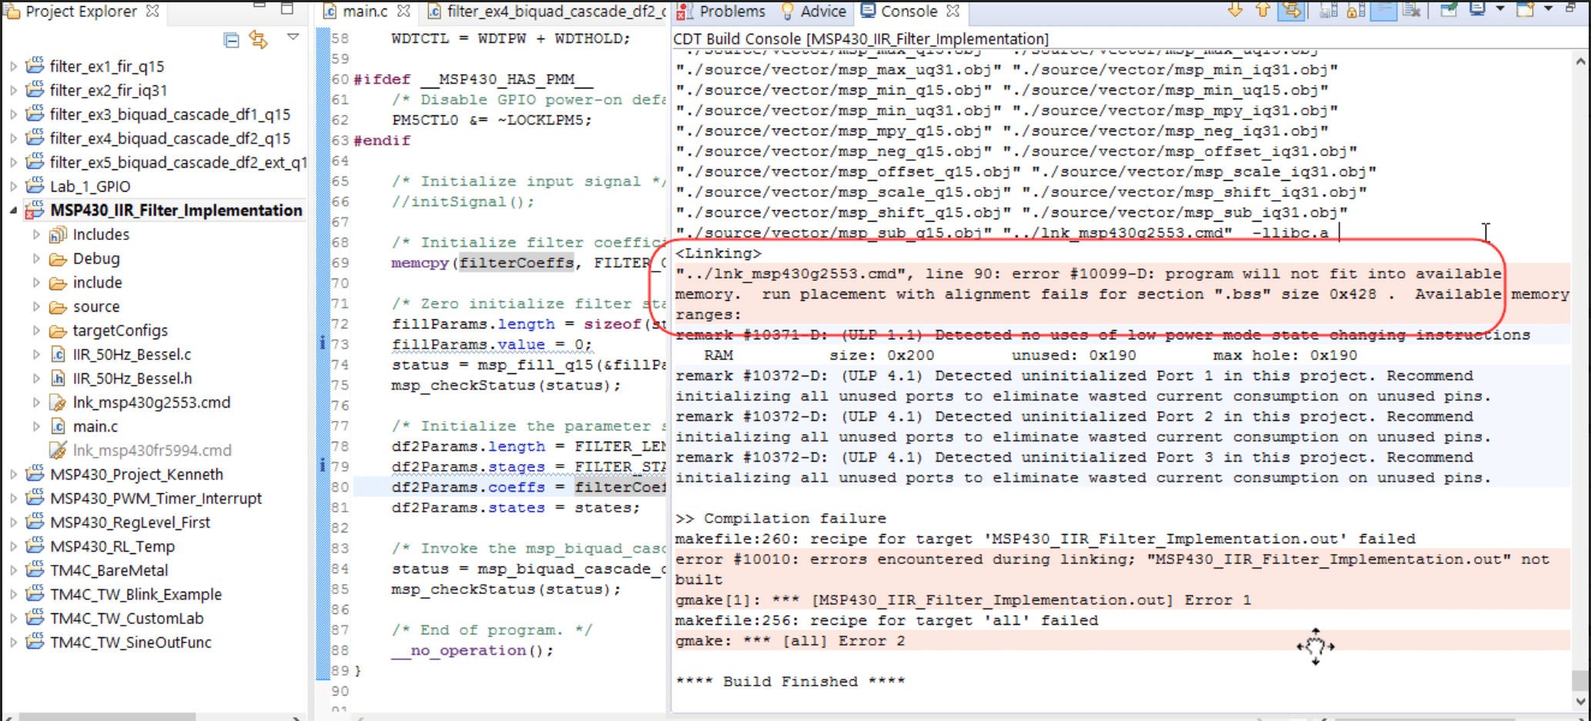Close the main.c editor tab

point(404,12)
